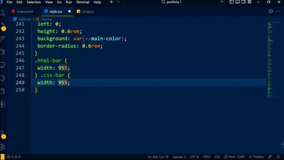Toggle the secondary side bar layout icon

pos(244,2)
